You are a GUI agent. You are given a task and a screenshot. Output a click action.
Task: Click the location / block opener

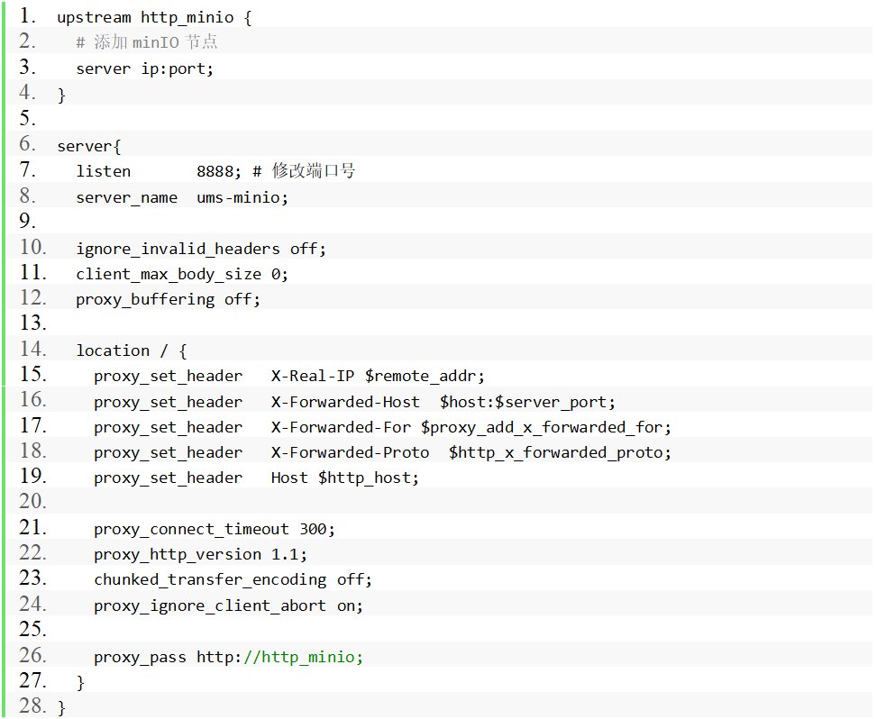[132, 350]
